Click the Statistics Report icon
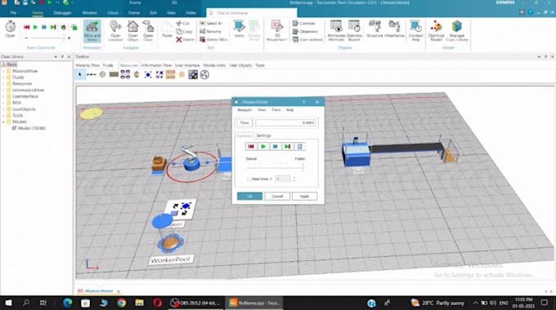Viewport: 556px width, 310px height. [354, 30]
